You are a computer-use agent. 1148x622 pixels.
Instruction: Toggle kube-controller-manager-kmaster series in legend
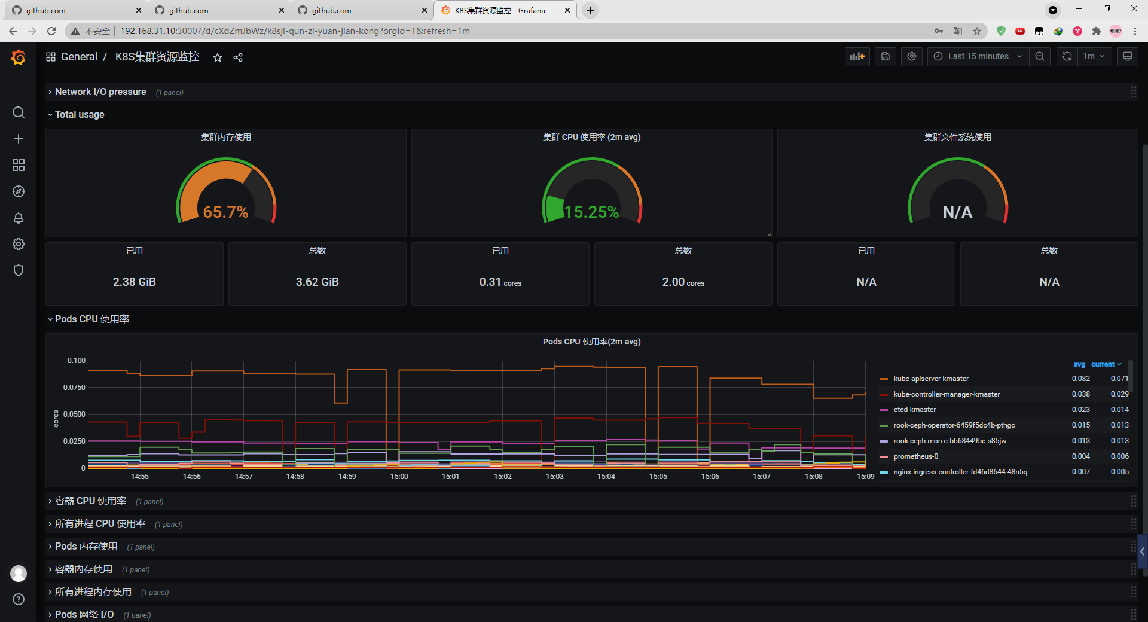click(947, 394)
